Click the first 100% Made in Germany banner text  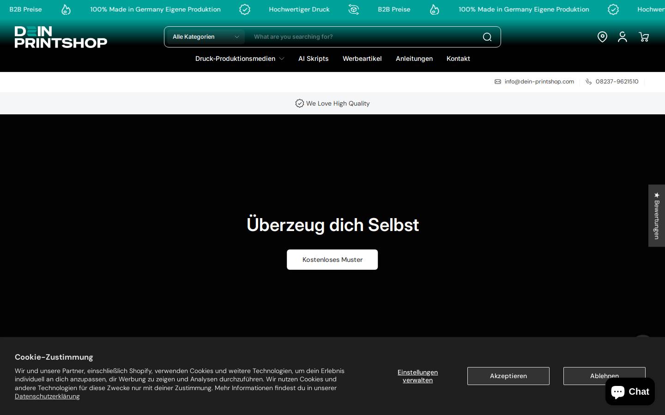tap(155, 9)
